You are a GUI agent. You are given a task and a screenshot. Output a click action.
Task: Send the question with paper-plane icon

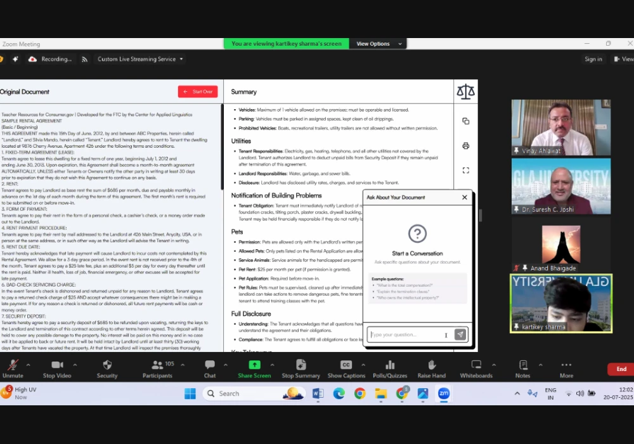point(460,334)
